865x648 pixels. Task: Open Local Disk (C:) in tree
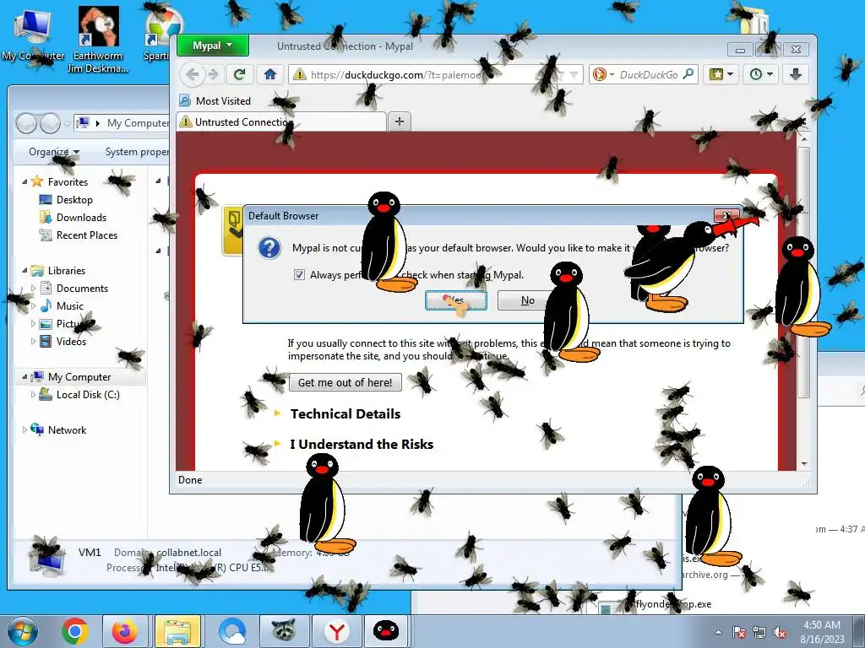point(88,395)
